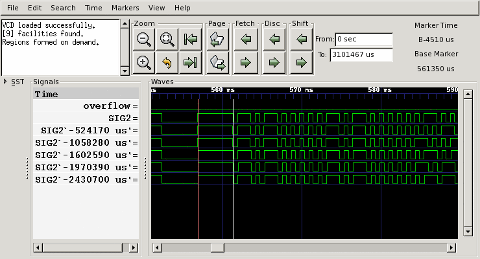Click the To time input field
The height and width of the screenshot is (259, 480).
click(x=361, y=55)
